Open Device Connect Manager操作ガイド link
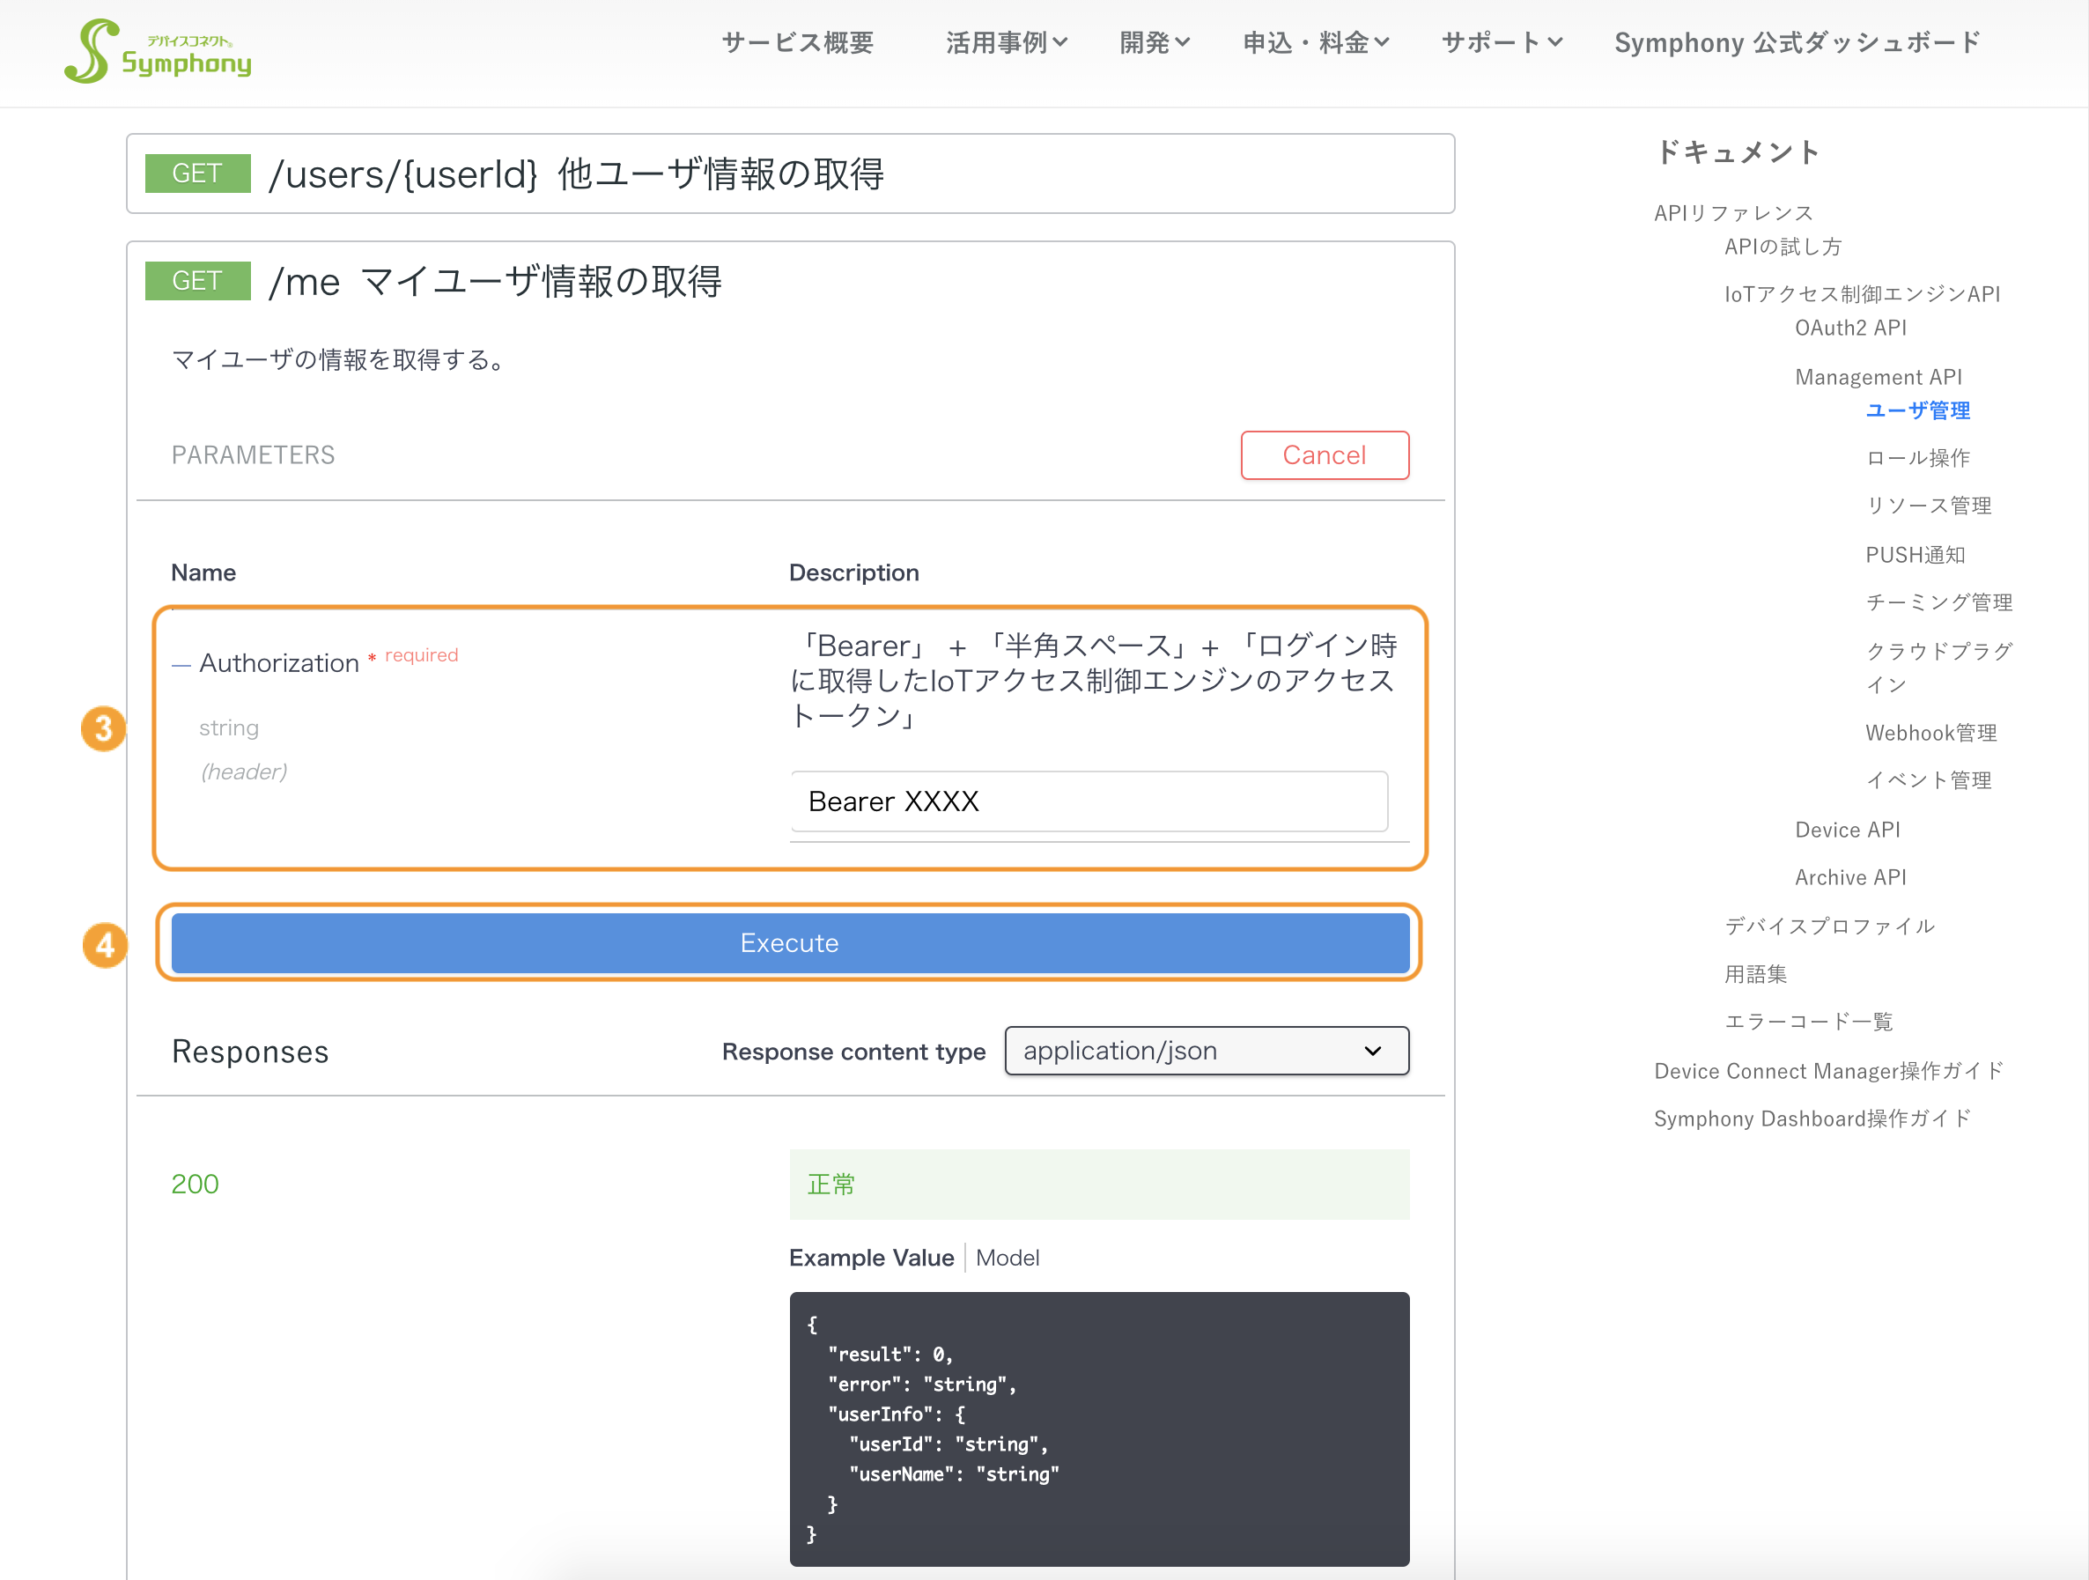The height and width of the screenshot is (1580, 2089). [x=1828, y=1071]
